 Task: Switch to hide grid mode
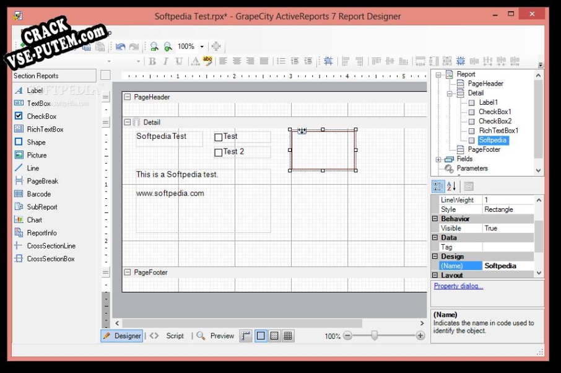tap(261, 336)
